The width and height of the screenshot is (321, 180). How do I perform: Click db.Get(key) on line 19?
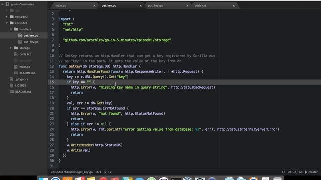(102, 103)
